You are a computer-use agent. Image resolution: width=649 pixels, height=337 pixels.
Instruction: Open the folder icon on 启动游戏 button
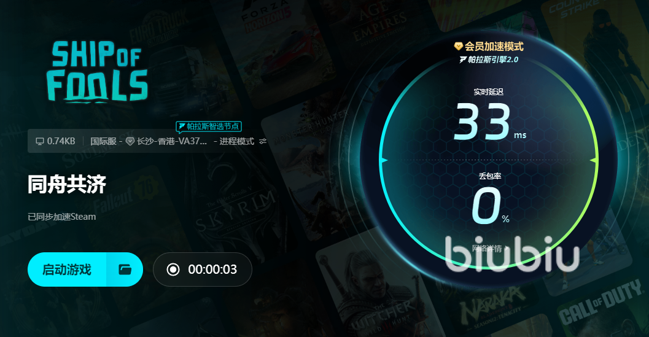pos(125,269)
